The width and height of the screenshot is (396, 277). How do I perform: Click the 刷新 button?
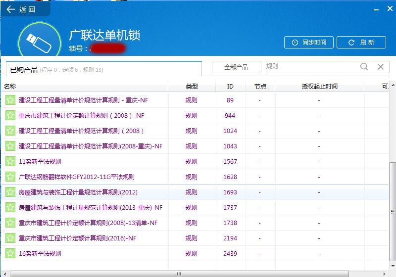(361, 43)
